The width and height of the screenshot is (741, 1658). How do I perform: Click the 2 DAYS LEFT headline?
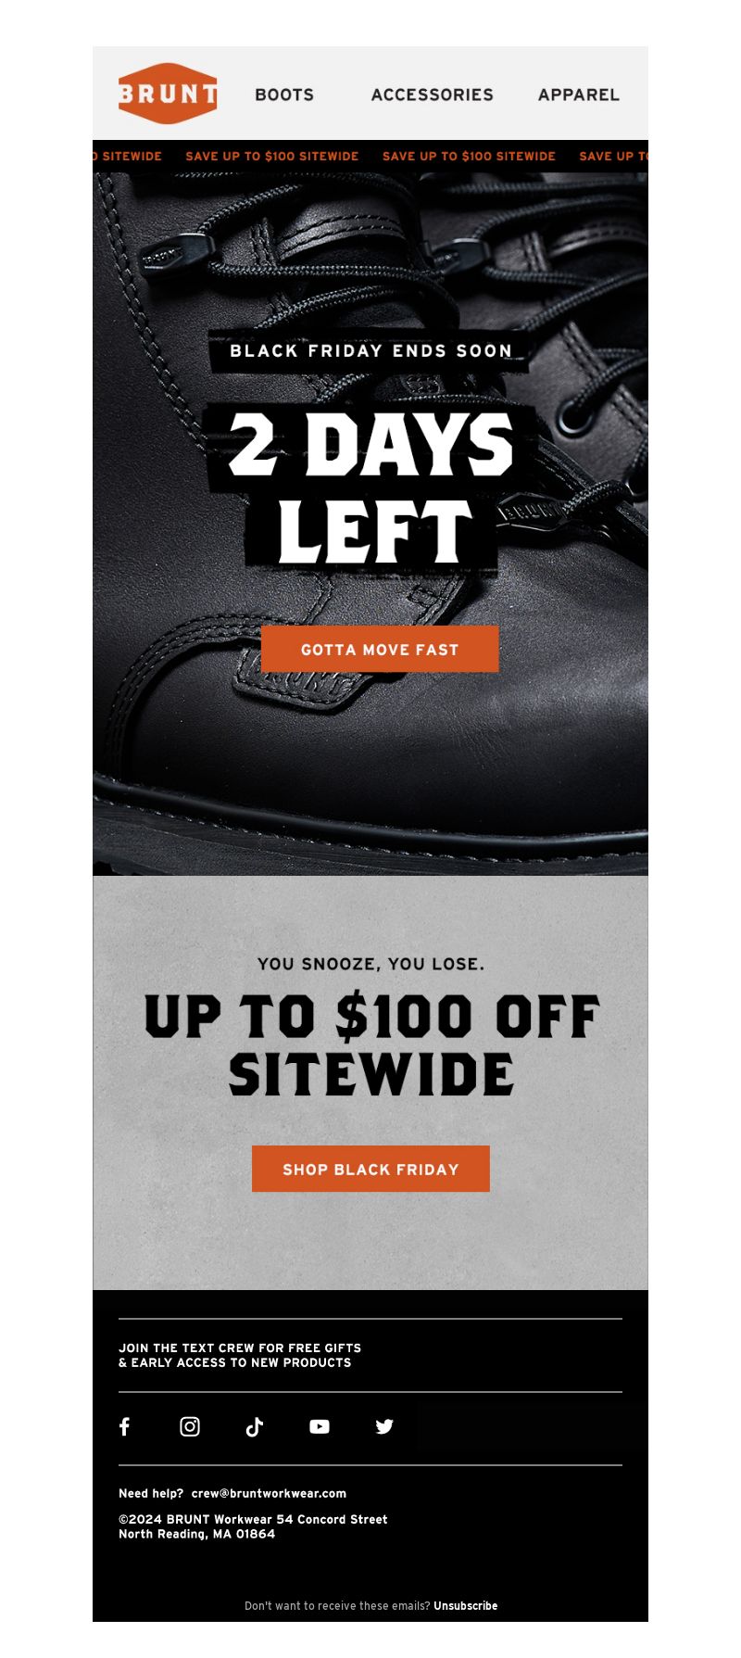(x=370, y=487)
